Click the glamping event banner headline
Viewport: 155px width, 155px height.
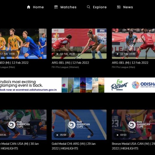21,84
